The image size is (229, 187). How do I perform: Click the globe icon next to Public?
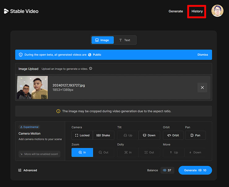pos(90,55)
